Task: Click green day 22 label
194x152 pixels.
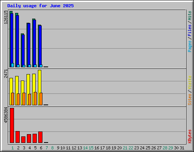Action: point(131,148)
